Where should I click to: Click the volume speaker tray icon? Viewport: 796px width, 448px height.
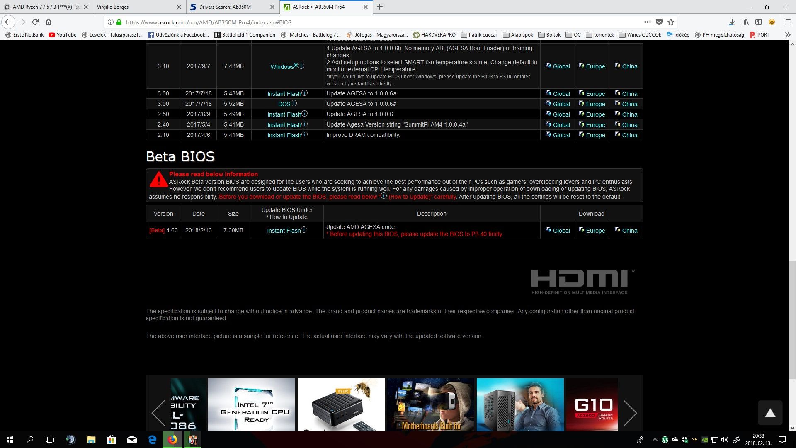pos(725,440)
